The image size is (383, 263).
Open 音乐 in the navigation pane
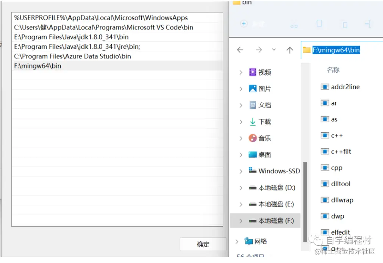pos(260,138)
